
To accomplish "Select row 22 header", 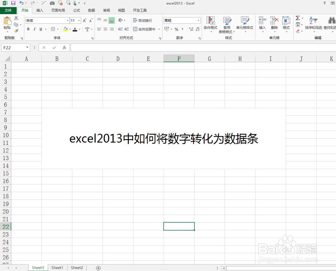I will [x=6, y=227].
